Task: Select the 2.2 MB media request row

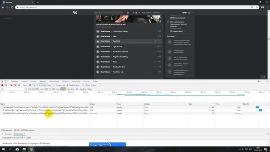Action: click(121, 107)
